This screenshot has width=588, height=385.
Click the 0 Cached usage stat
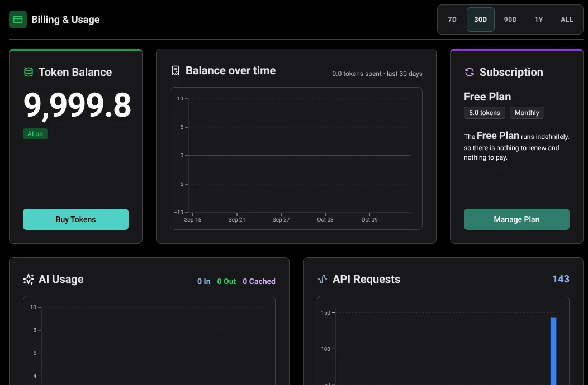[x=259, y=281]
